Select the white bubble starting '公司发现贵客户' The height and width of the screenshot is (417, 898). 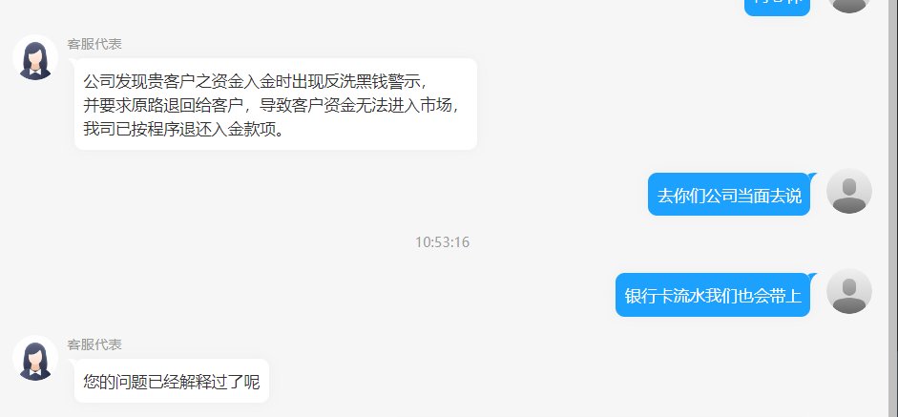[x=276, y=104]
